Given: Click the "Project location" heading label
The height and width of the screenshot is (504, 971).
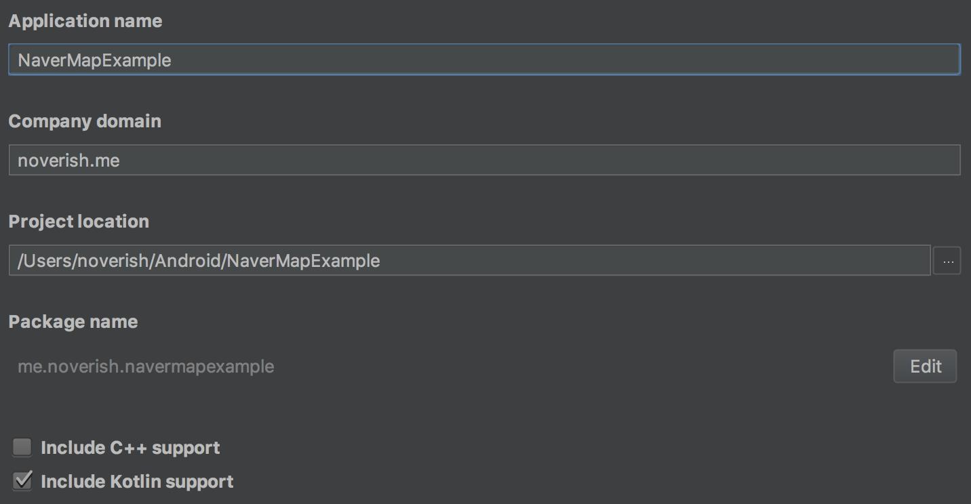Looking at the screenshot, I should [x=79, y=222].
